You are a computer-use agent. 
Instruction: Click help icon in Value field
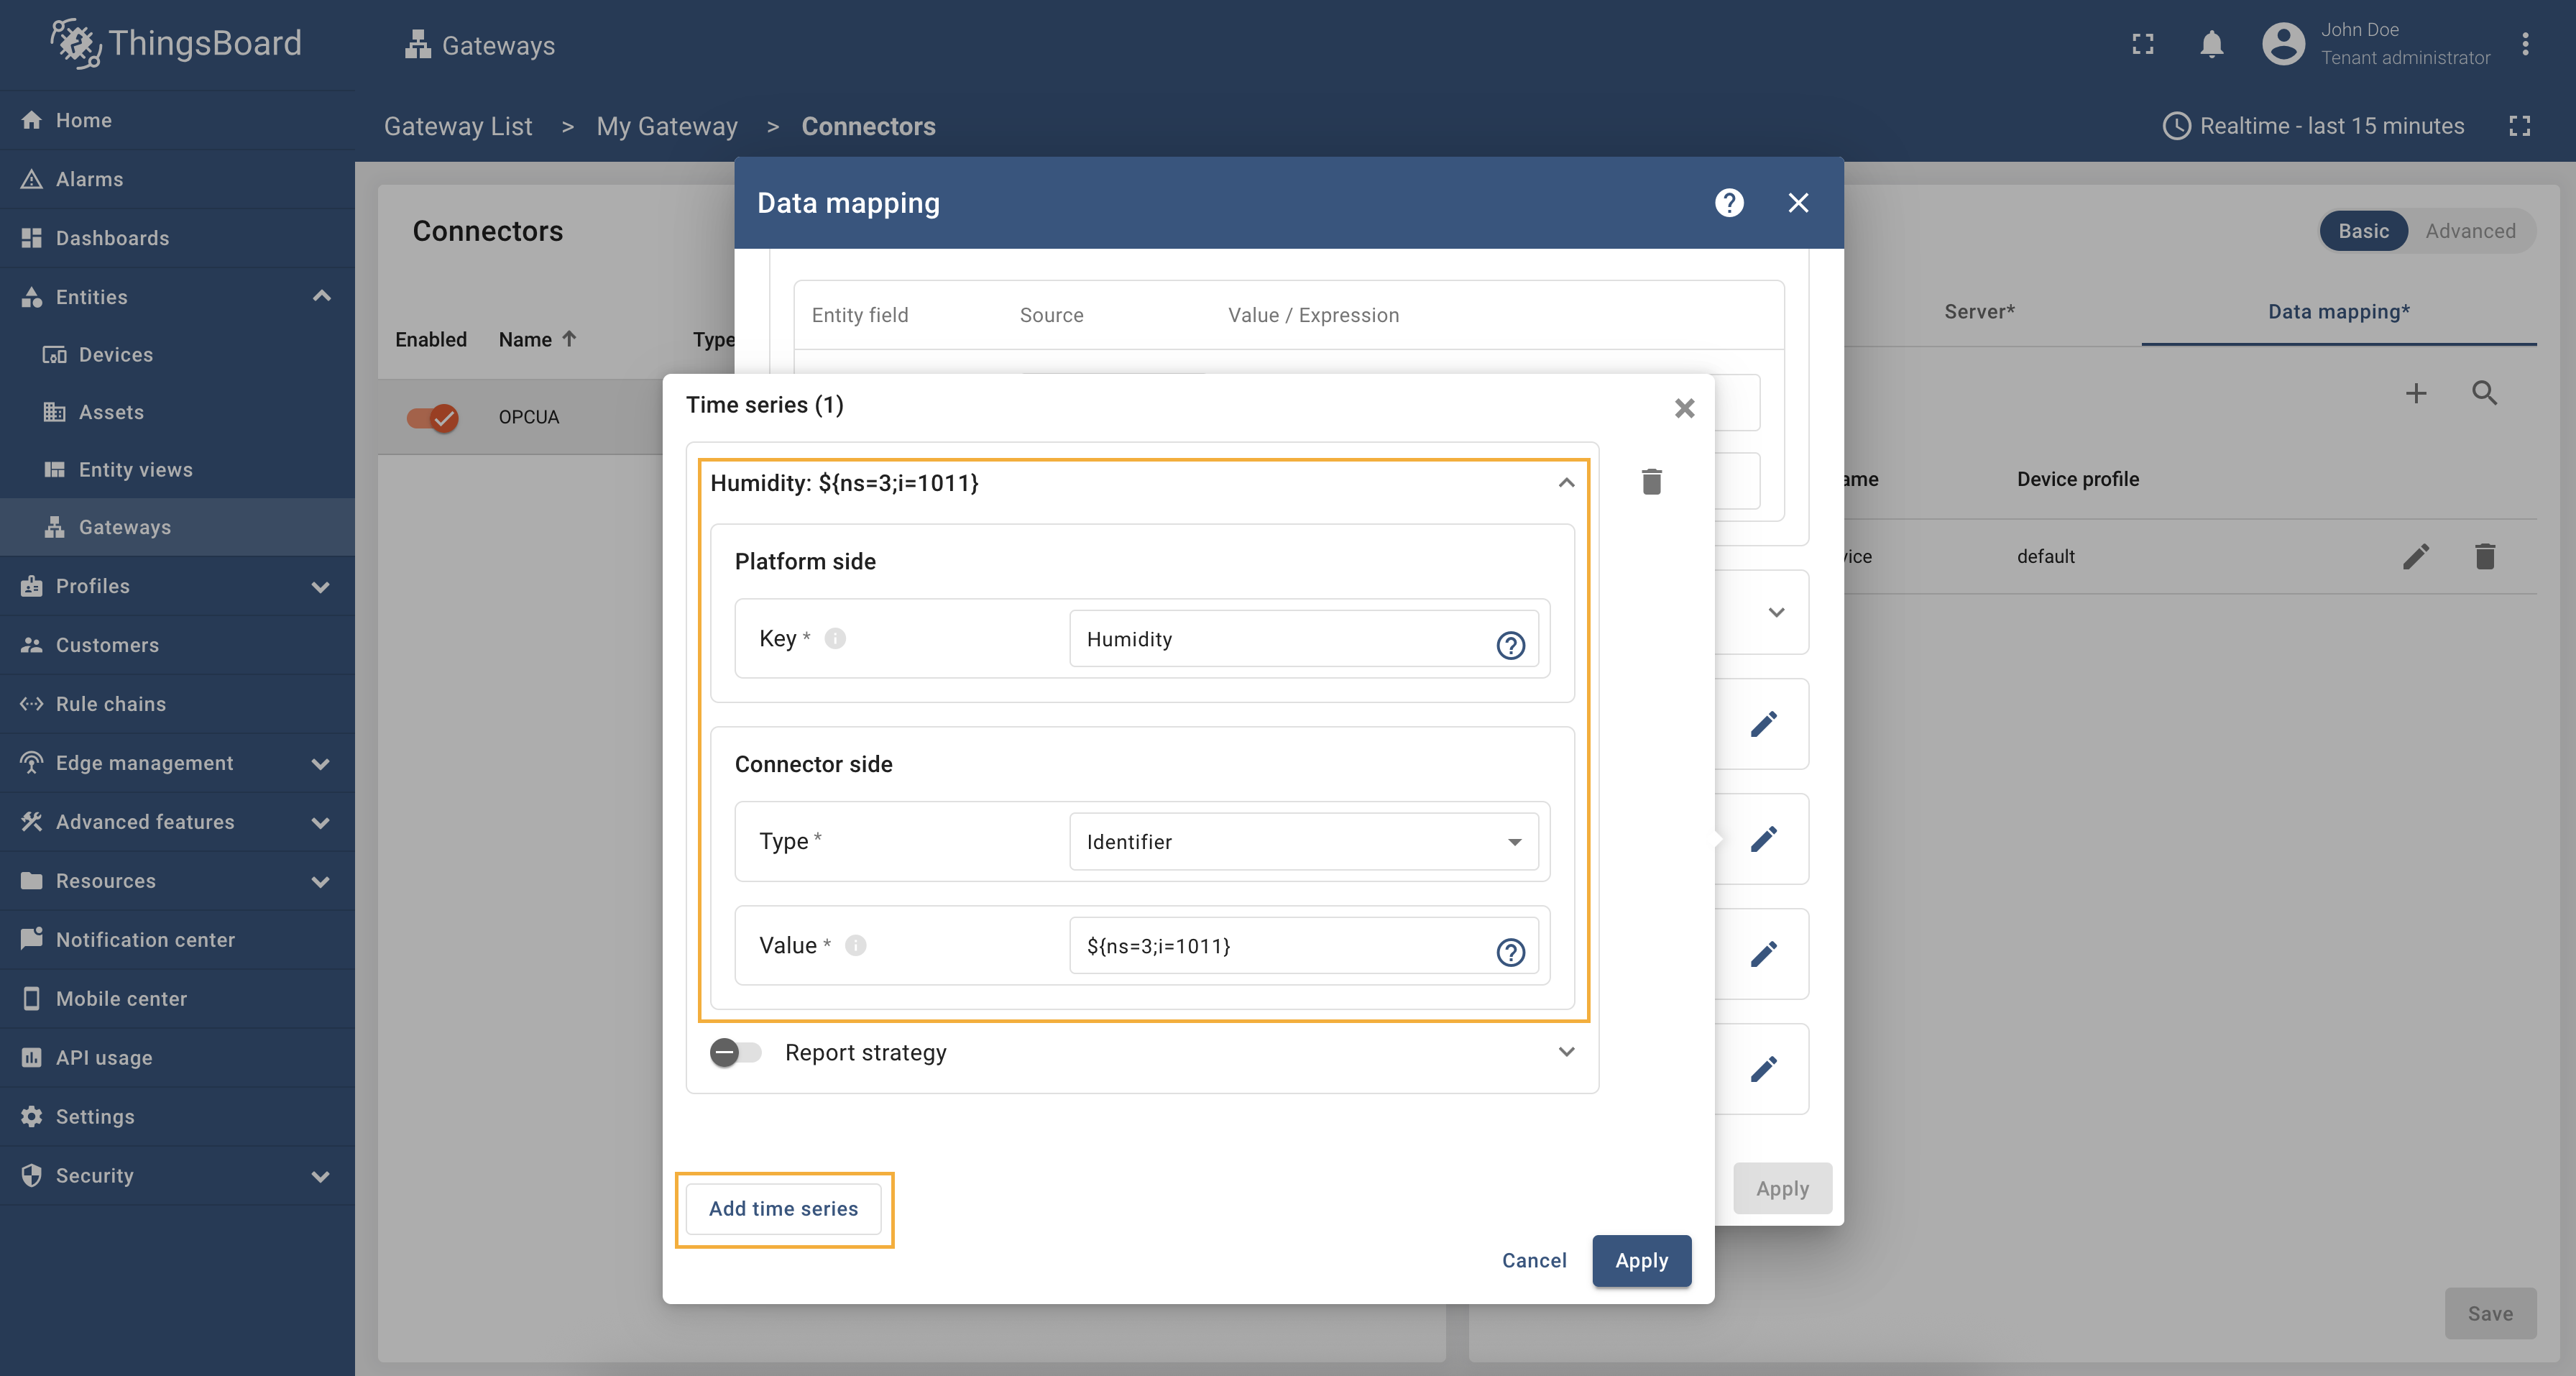pos(1510,951)
